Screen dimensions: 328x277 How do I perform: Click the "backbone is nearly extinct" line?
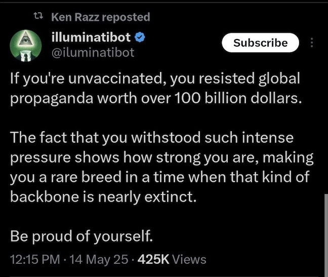(102, 196)
